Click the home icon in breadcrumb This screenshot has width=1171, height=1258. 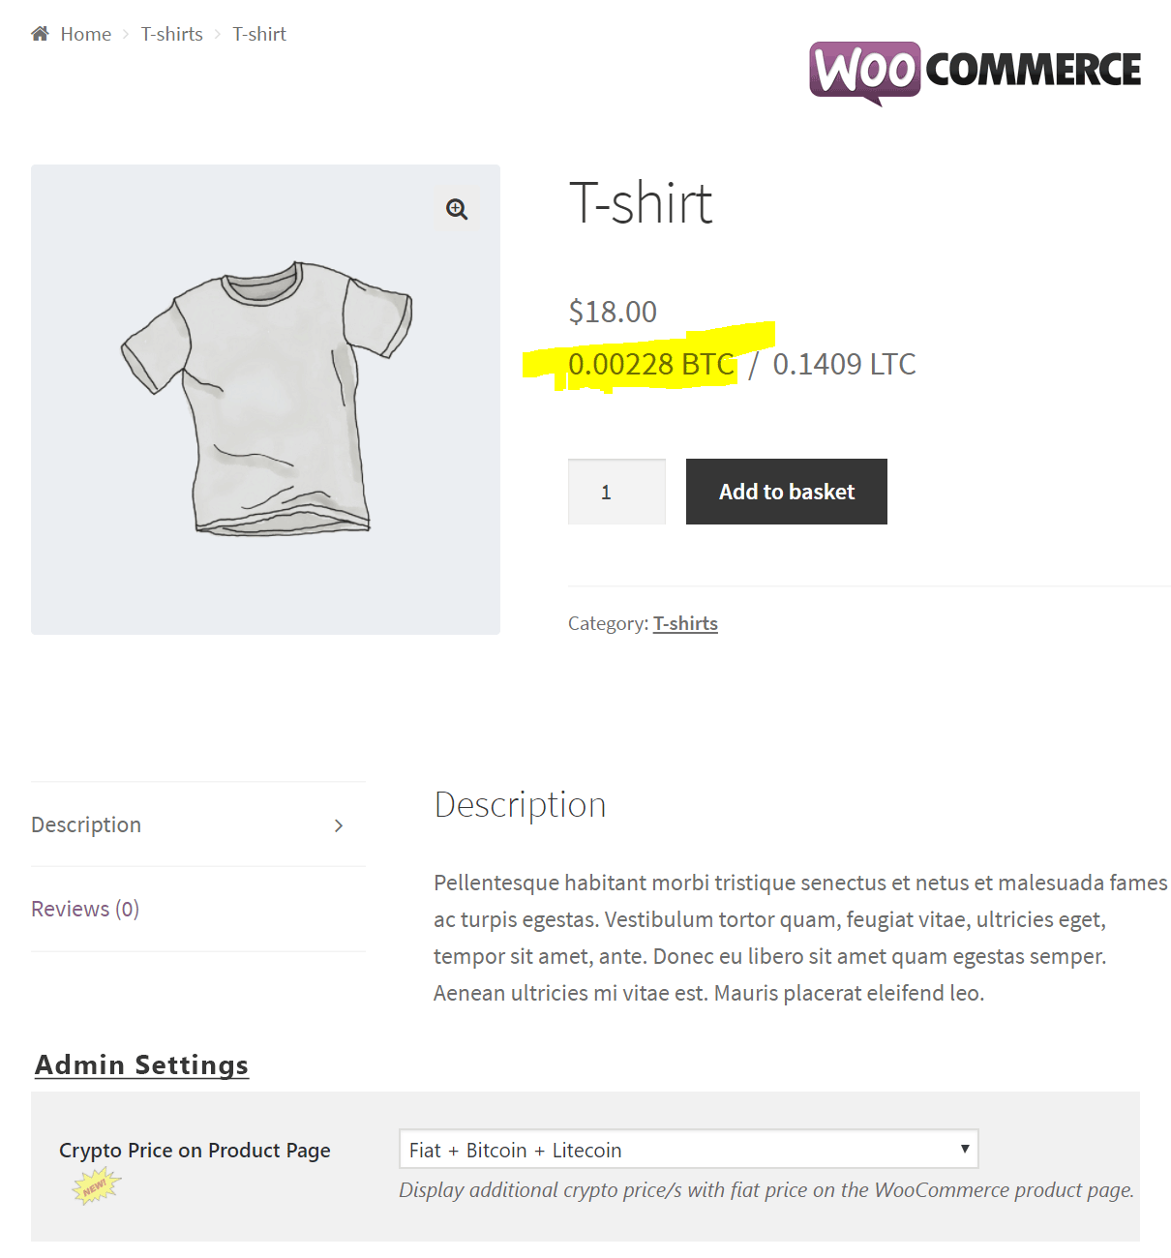[40, 34]
